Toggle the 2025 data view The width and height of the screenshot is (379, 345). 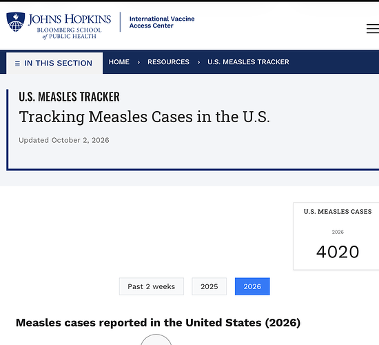click(209, 286)
